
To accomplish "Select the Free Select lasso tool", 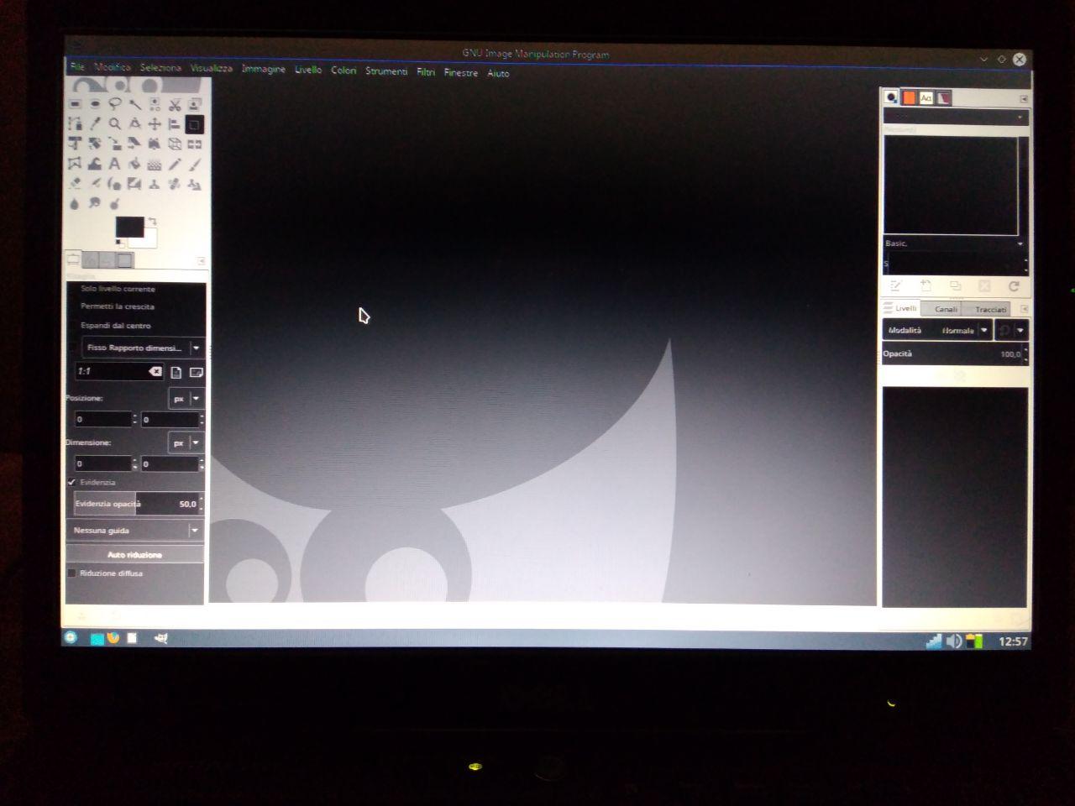I will (x=115, y=104).
